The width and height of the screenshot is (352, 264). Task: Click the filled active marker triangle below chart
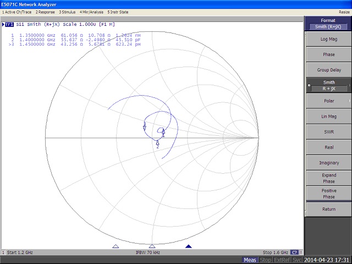pyautogui.click(x=189, y=246)
